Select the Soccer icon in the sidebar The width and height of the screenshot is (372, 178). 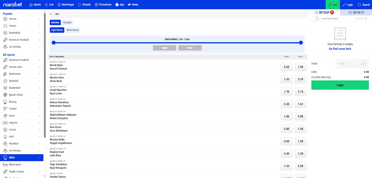(5, 19)
